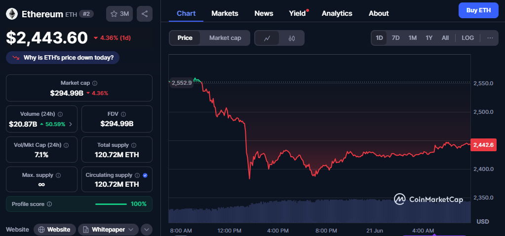Open the Total supply info icon
Screen dimensions: 505x236
point(134,145)
